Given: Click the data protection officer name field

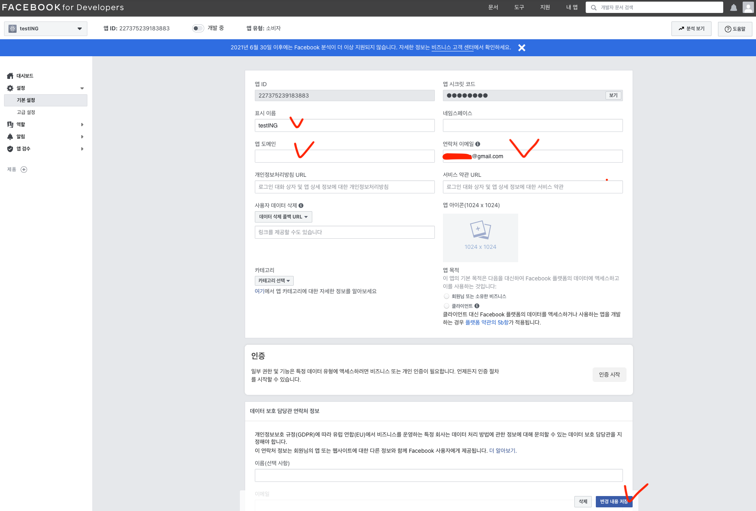Looking at the screenshot, I should tap(438, 475).
